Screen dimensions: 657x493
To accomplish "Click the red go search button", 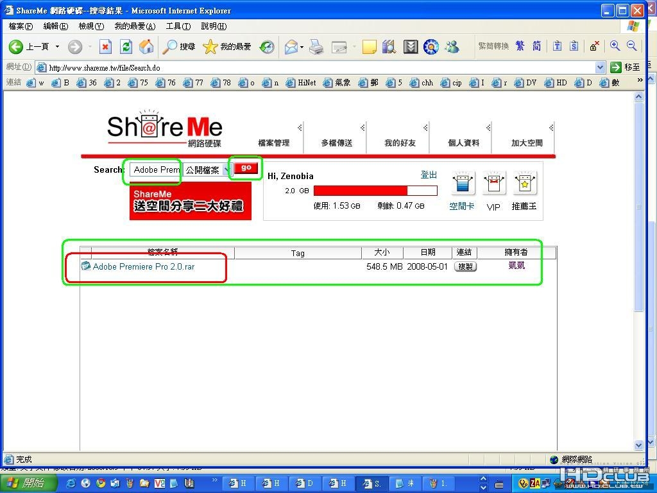I will [246, 168].
